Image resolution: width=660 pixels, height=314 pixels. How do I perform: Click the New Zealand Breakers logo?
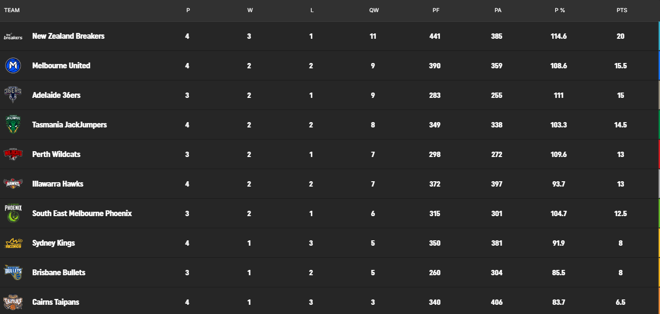click(x=13, y=36)
